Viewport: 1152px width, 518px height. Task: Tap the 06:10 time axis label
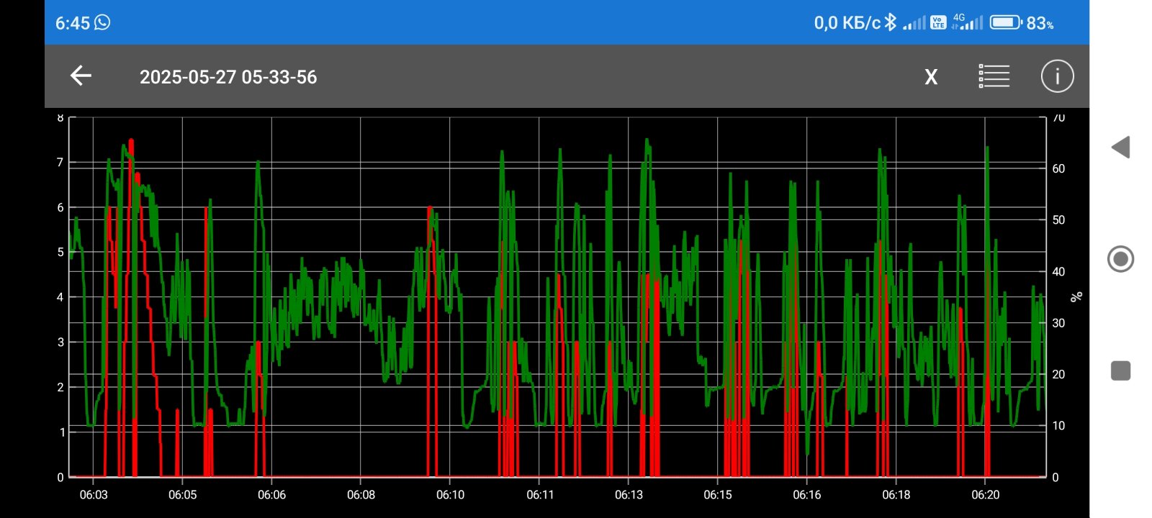tap(450, 495)
